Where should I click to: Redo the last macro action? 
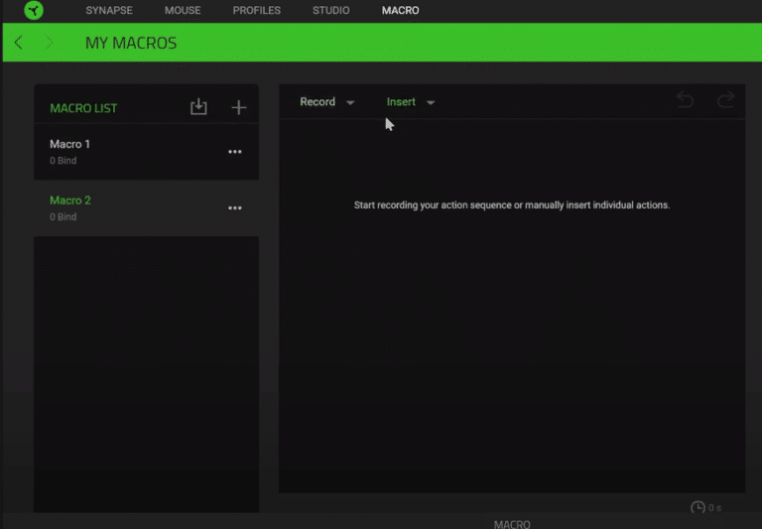pyautogui.click(x=725, y=100)
